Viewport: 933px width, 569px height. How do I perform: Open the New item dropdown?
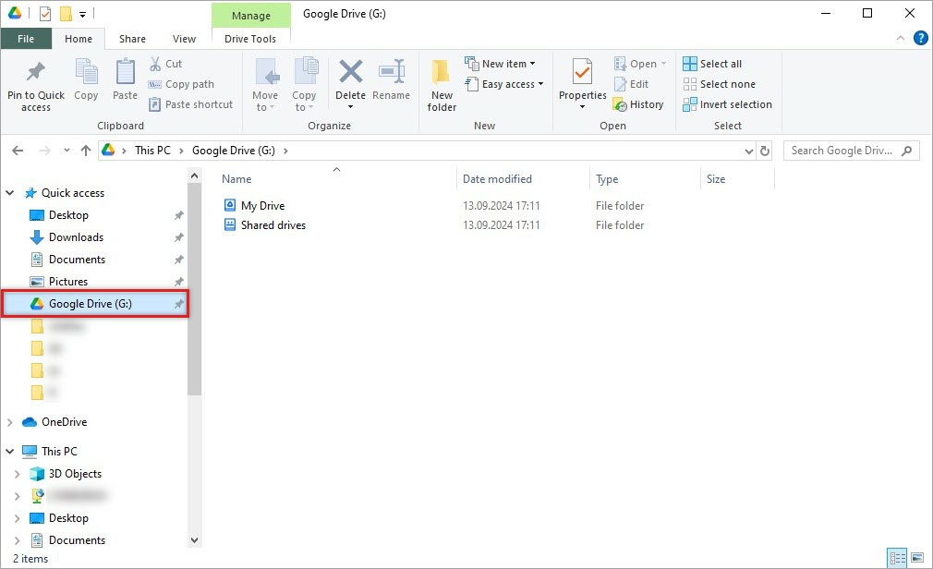point(532,64)
